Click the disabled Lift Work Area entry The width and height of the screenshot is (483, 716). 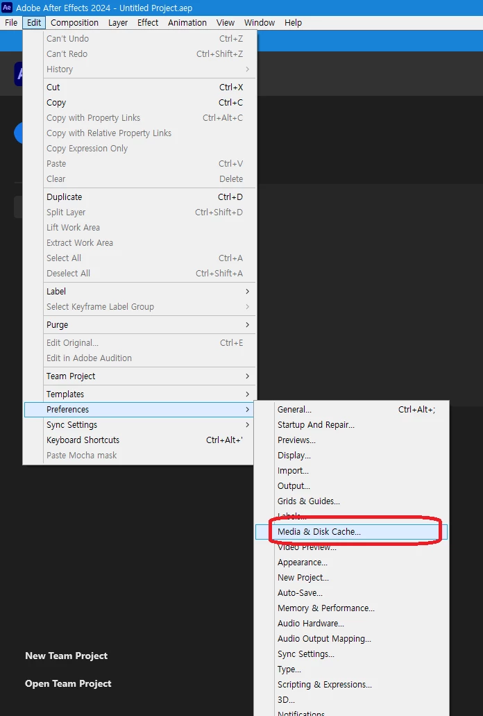click(x=139, y=227)
